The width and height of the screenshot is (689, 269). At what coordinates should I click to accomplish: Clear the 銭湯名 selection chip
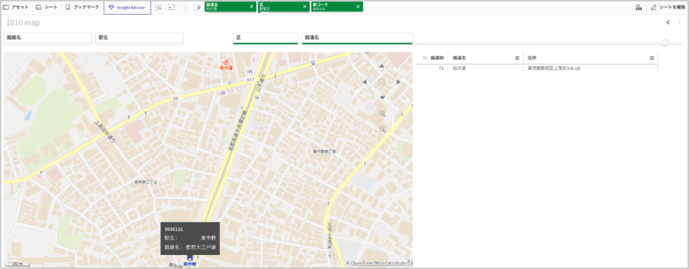251,7
